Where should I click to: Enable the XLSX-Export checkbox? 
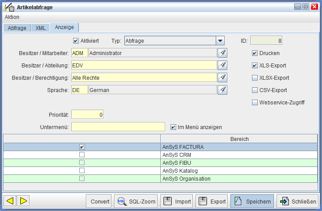click(x=255, y=78)
